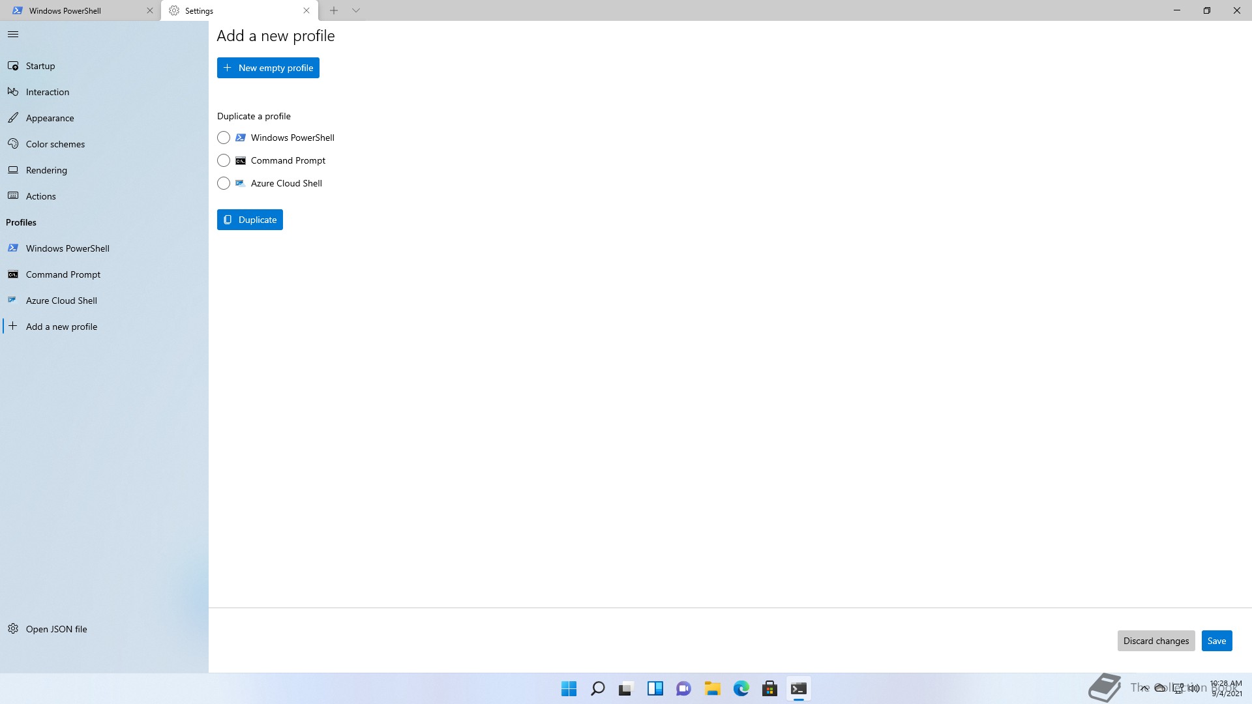Open Widgets from taskbar
Viewport: 1252px width, 704px height.
click(655, 688)
